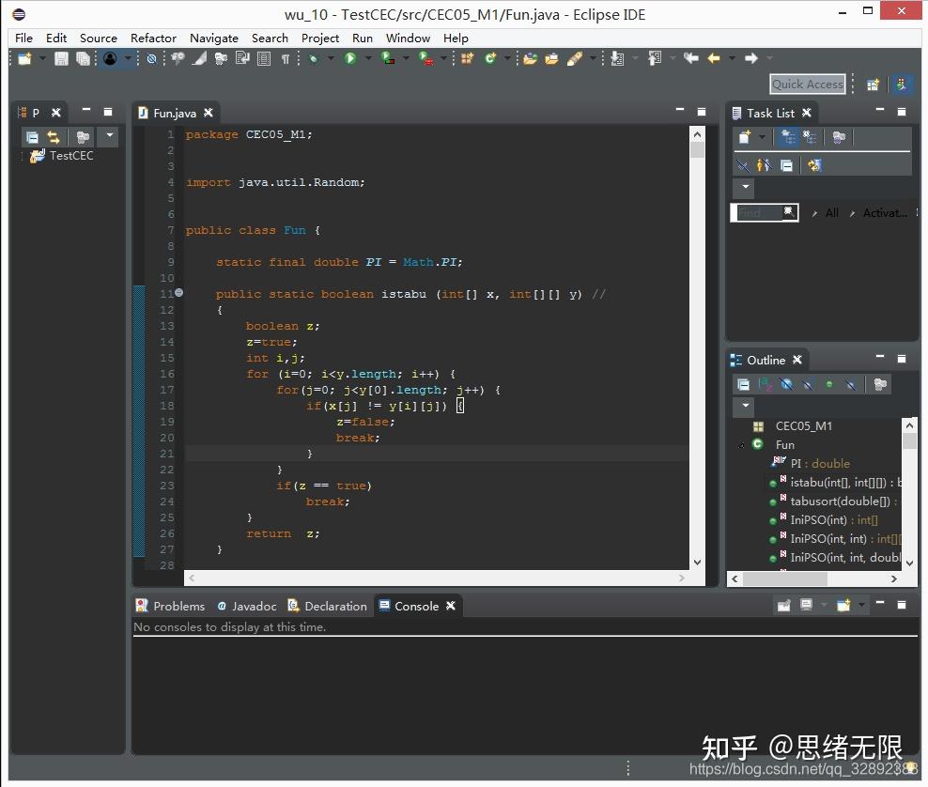Toggle Categorized presentation in Task List
Image resolution: width=928 pixels, height=787 pixels.
[788, 137]
